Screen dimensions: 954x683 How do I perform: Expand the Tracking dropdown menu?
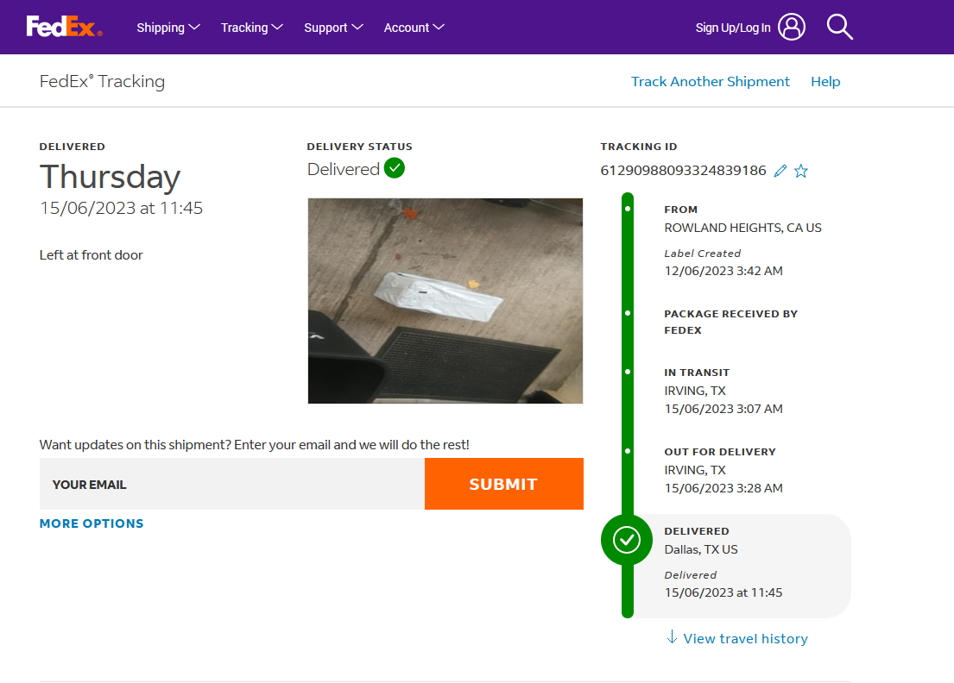(251, 28)
